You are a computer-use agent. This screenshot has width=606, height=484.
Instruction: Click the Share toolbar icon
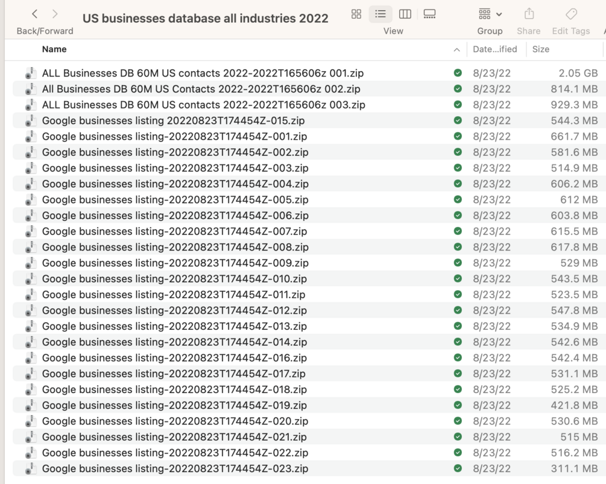(x=529, y=14)
